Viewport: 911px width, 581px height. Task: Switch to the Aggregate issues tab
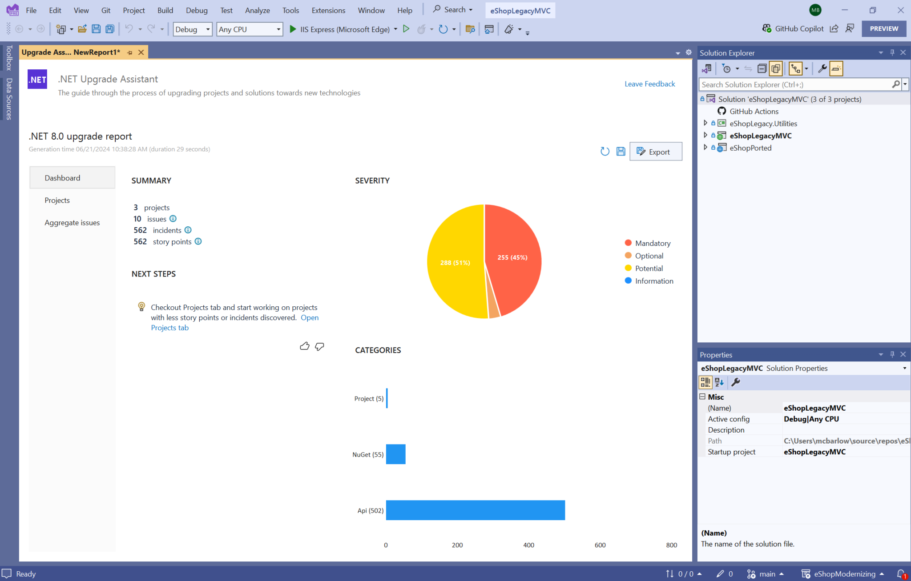tap(72, 222)
